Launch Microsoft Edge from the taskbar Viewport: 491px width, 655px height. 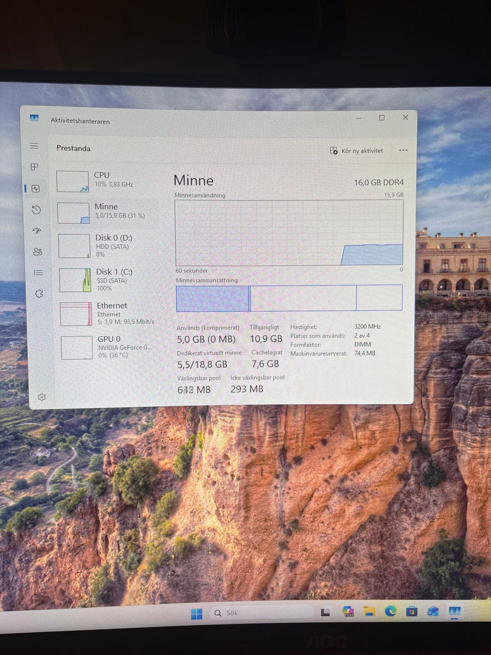click(391, 611)
